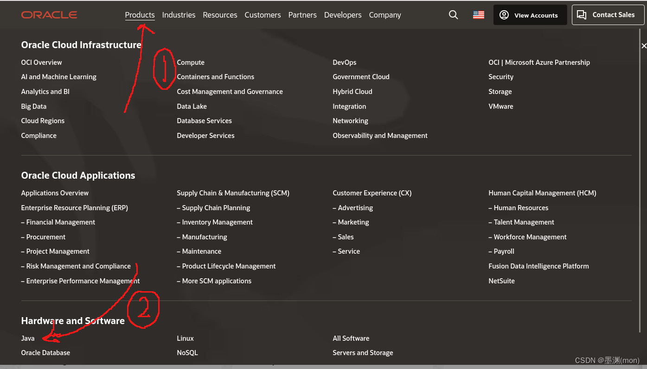Open the search magnifier icon

tap(454, 15)
